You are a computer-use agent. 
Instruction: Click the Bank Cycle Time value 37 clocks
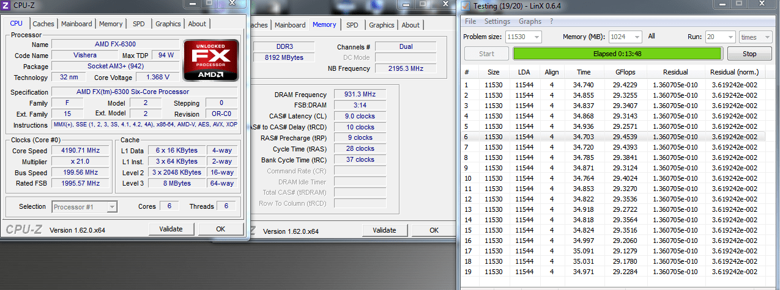pos(359,159)
